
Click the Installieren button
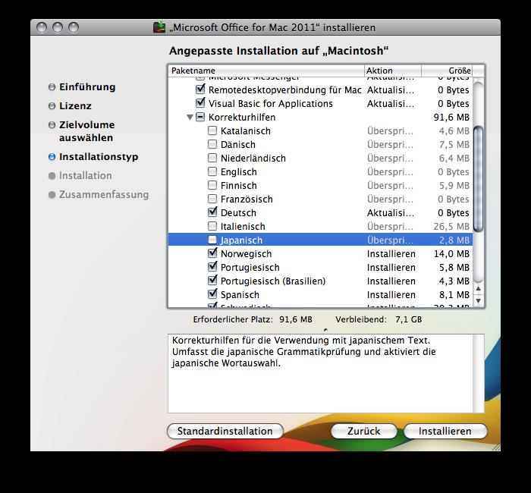click(x=445, y=431)
